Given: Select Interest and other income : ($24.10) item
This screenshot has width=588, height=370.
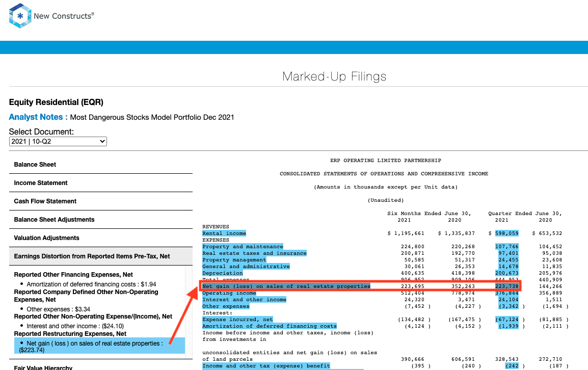Looking at the screenshot, I should coord(75,326).
